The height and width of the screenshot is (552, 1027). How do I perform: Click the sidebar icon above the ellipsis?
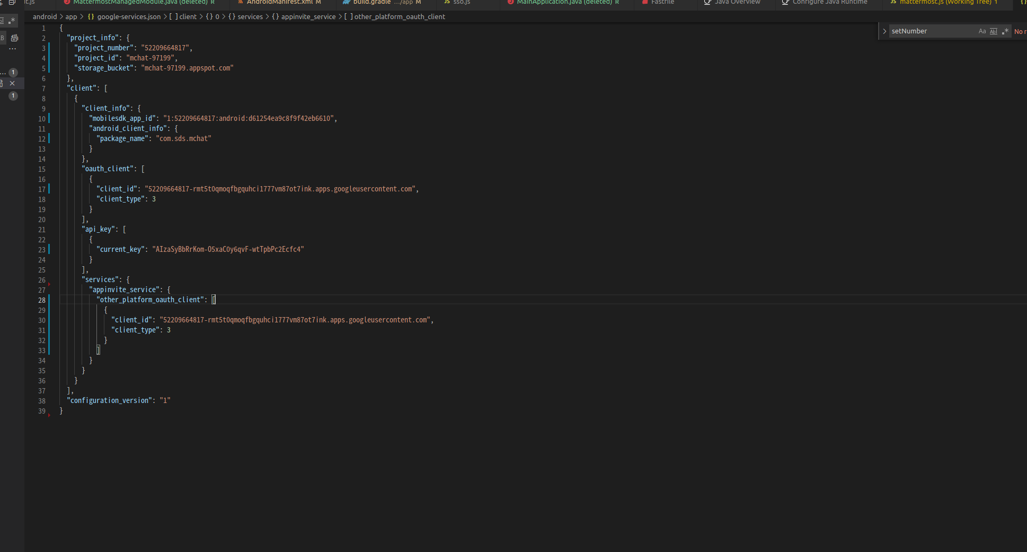(x=14, y=38)
